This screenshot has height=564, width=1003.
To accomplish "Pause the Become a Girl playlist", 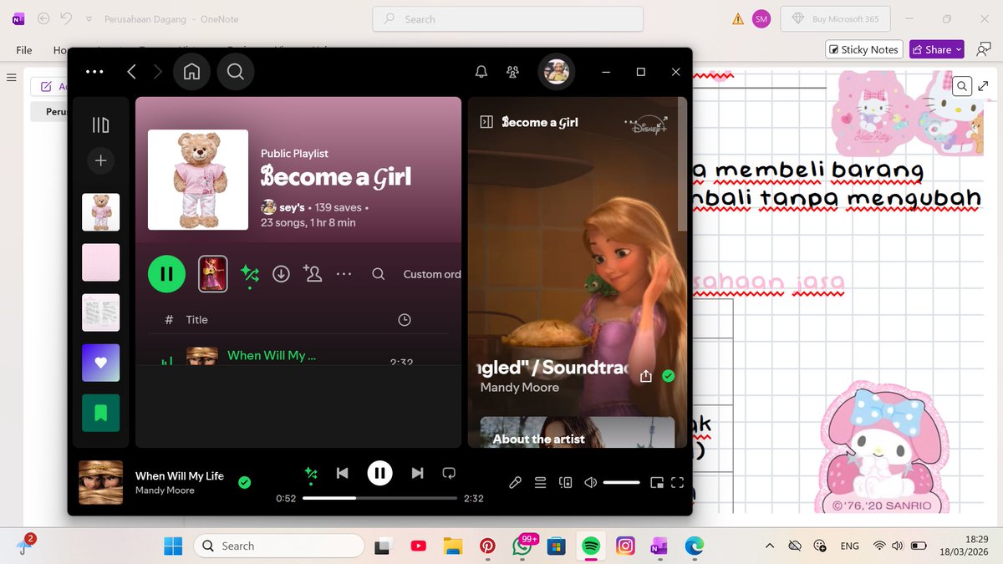I will [167, 274].
